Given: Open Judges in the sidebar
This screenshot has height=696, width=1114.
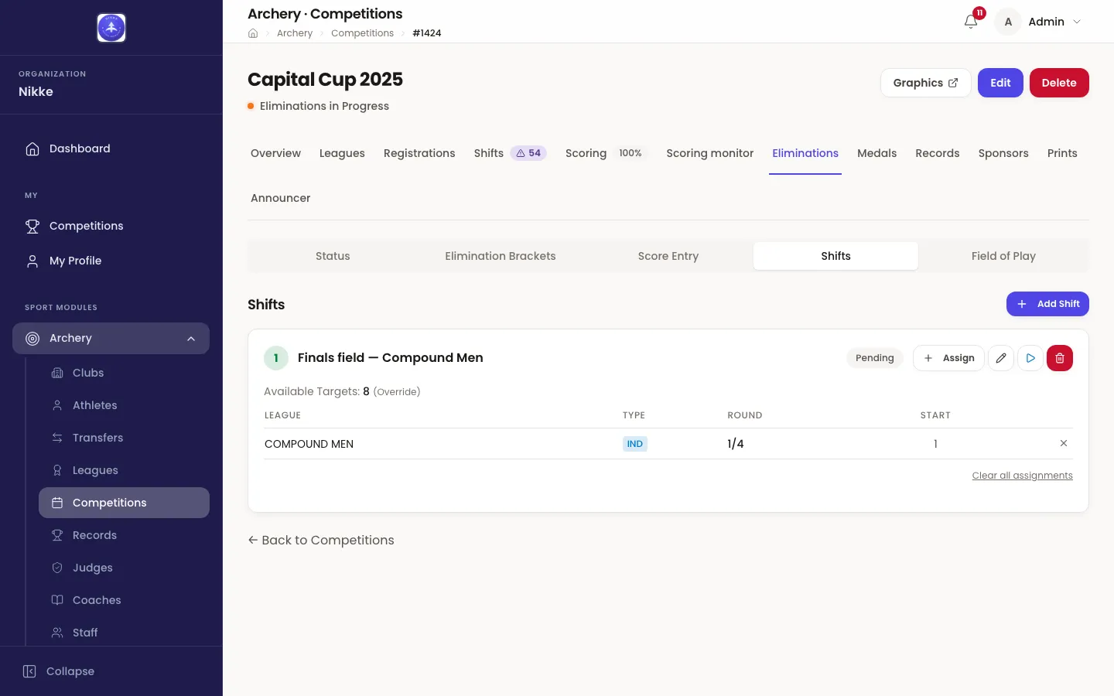Looking at the screenshot, I should click(x=124, y=568).
